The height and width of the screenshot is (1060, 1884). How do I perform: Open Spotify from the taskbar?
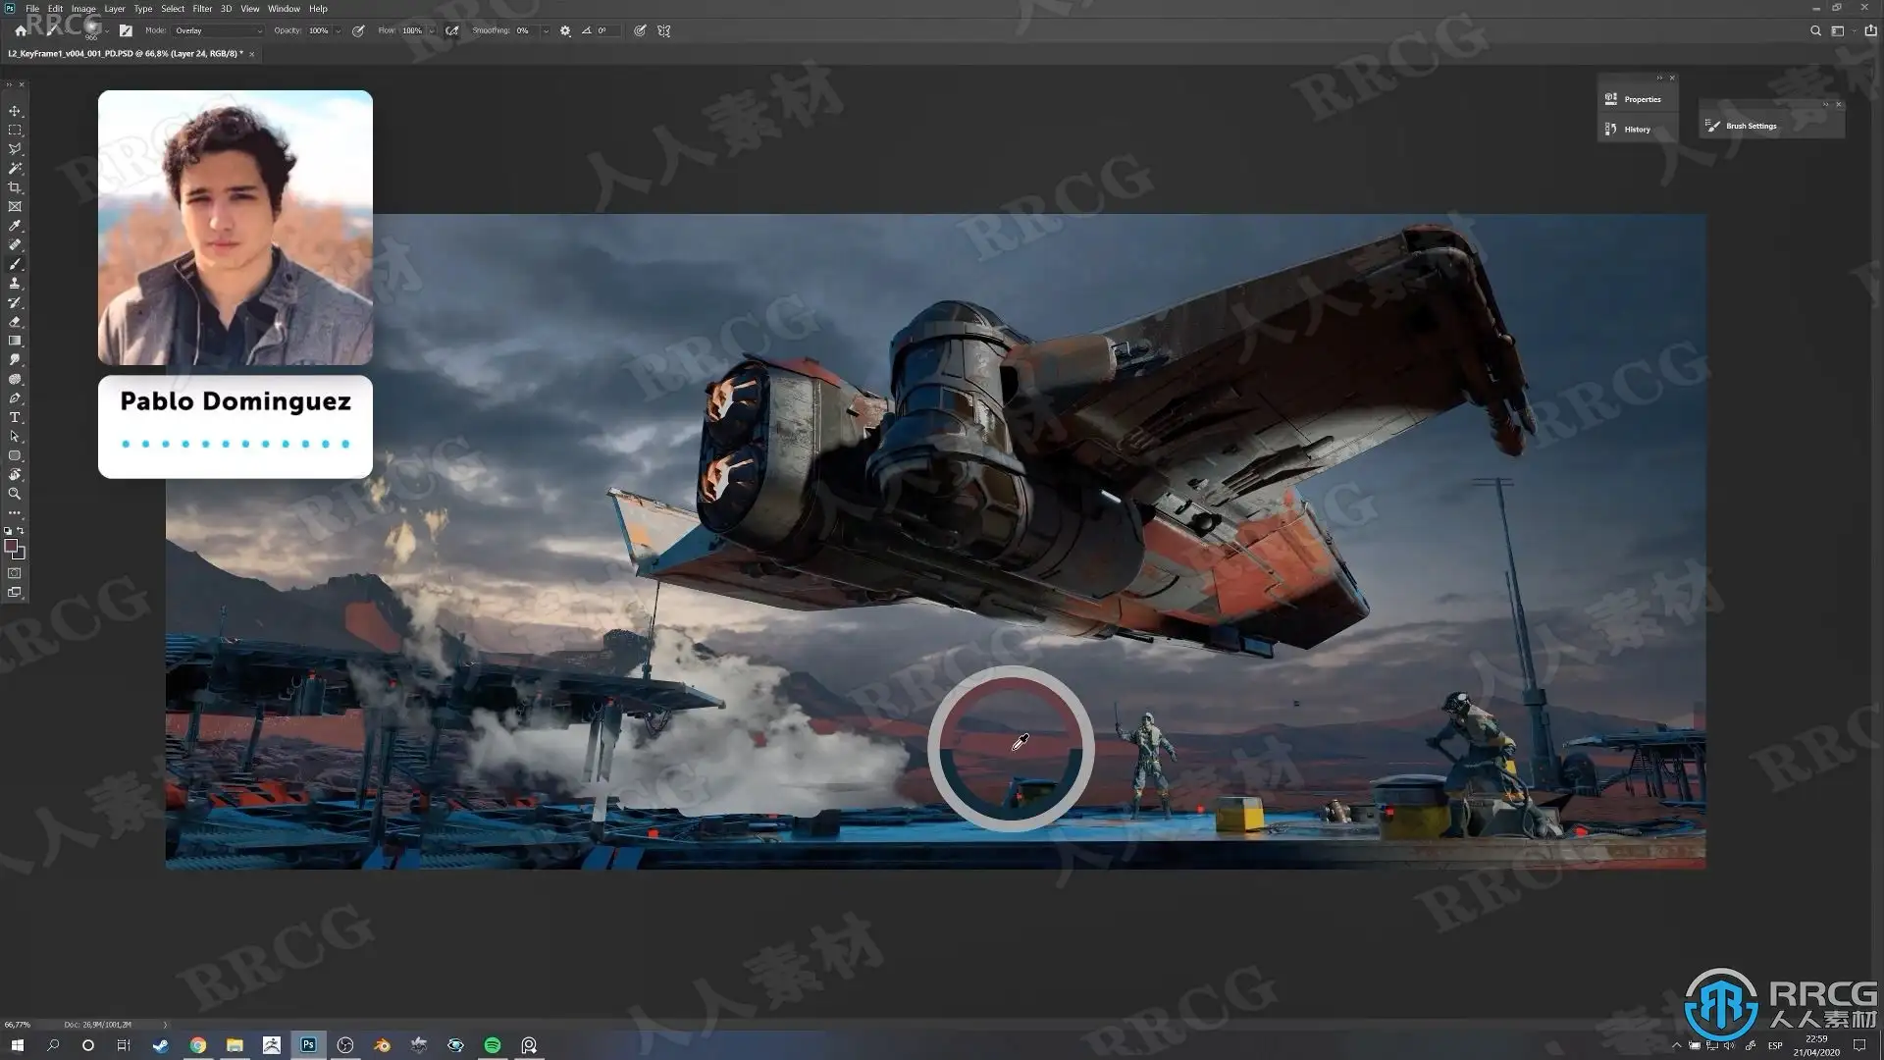click(493, 1045)
